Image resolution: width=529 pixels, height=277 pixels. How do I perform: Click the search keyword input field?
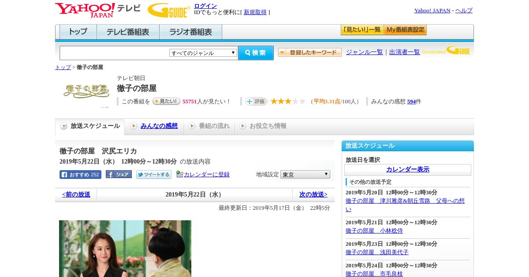pos(114,53)
